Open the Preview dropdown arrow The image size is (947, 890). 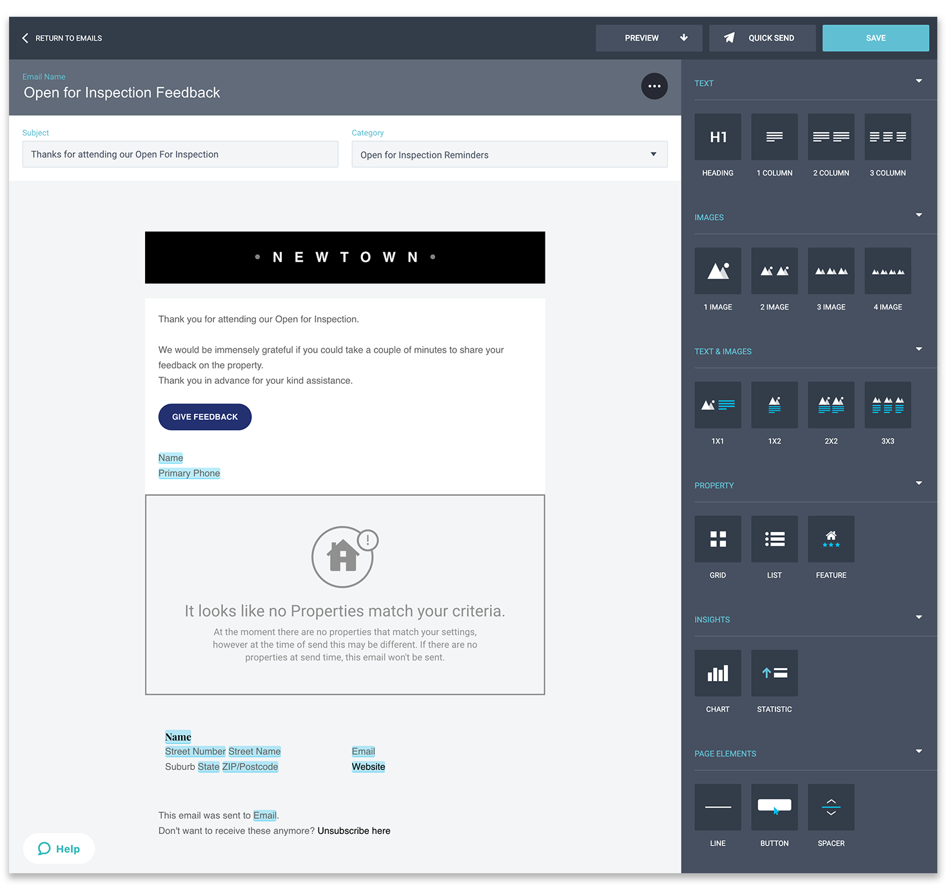coord(684,38)
